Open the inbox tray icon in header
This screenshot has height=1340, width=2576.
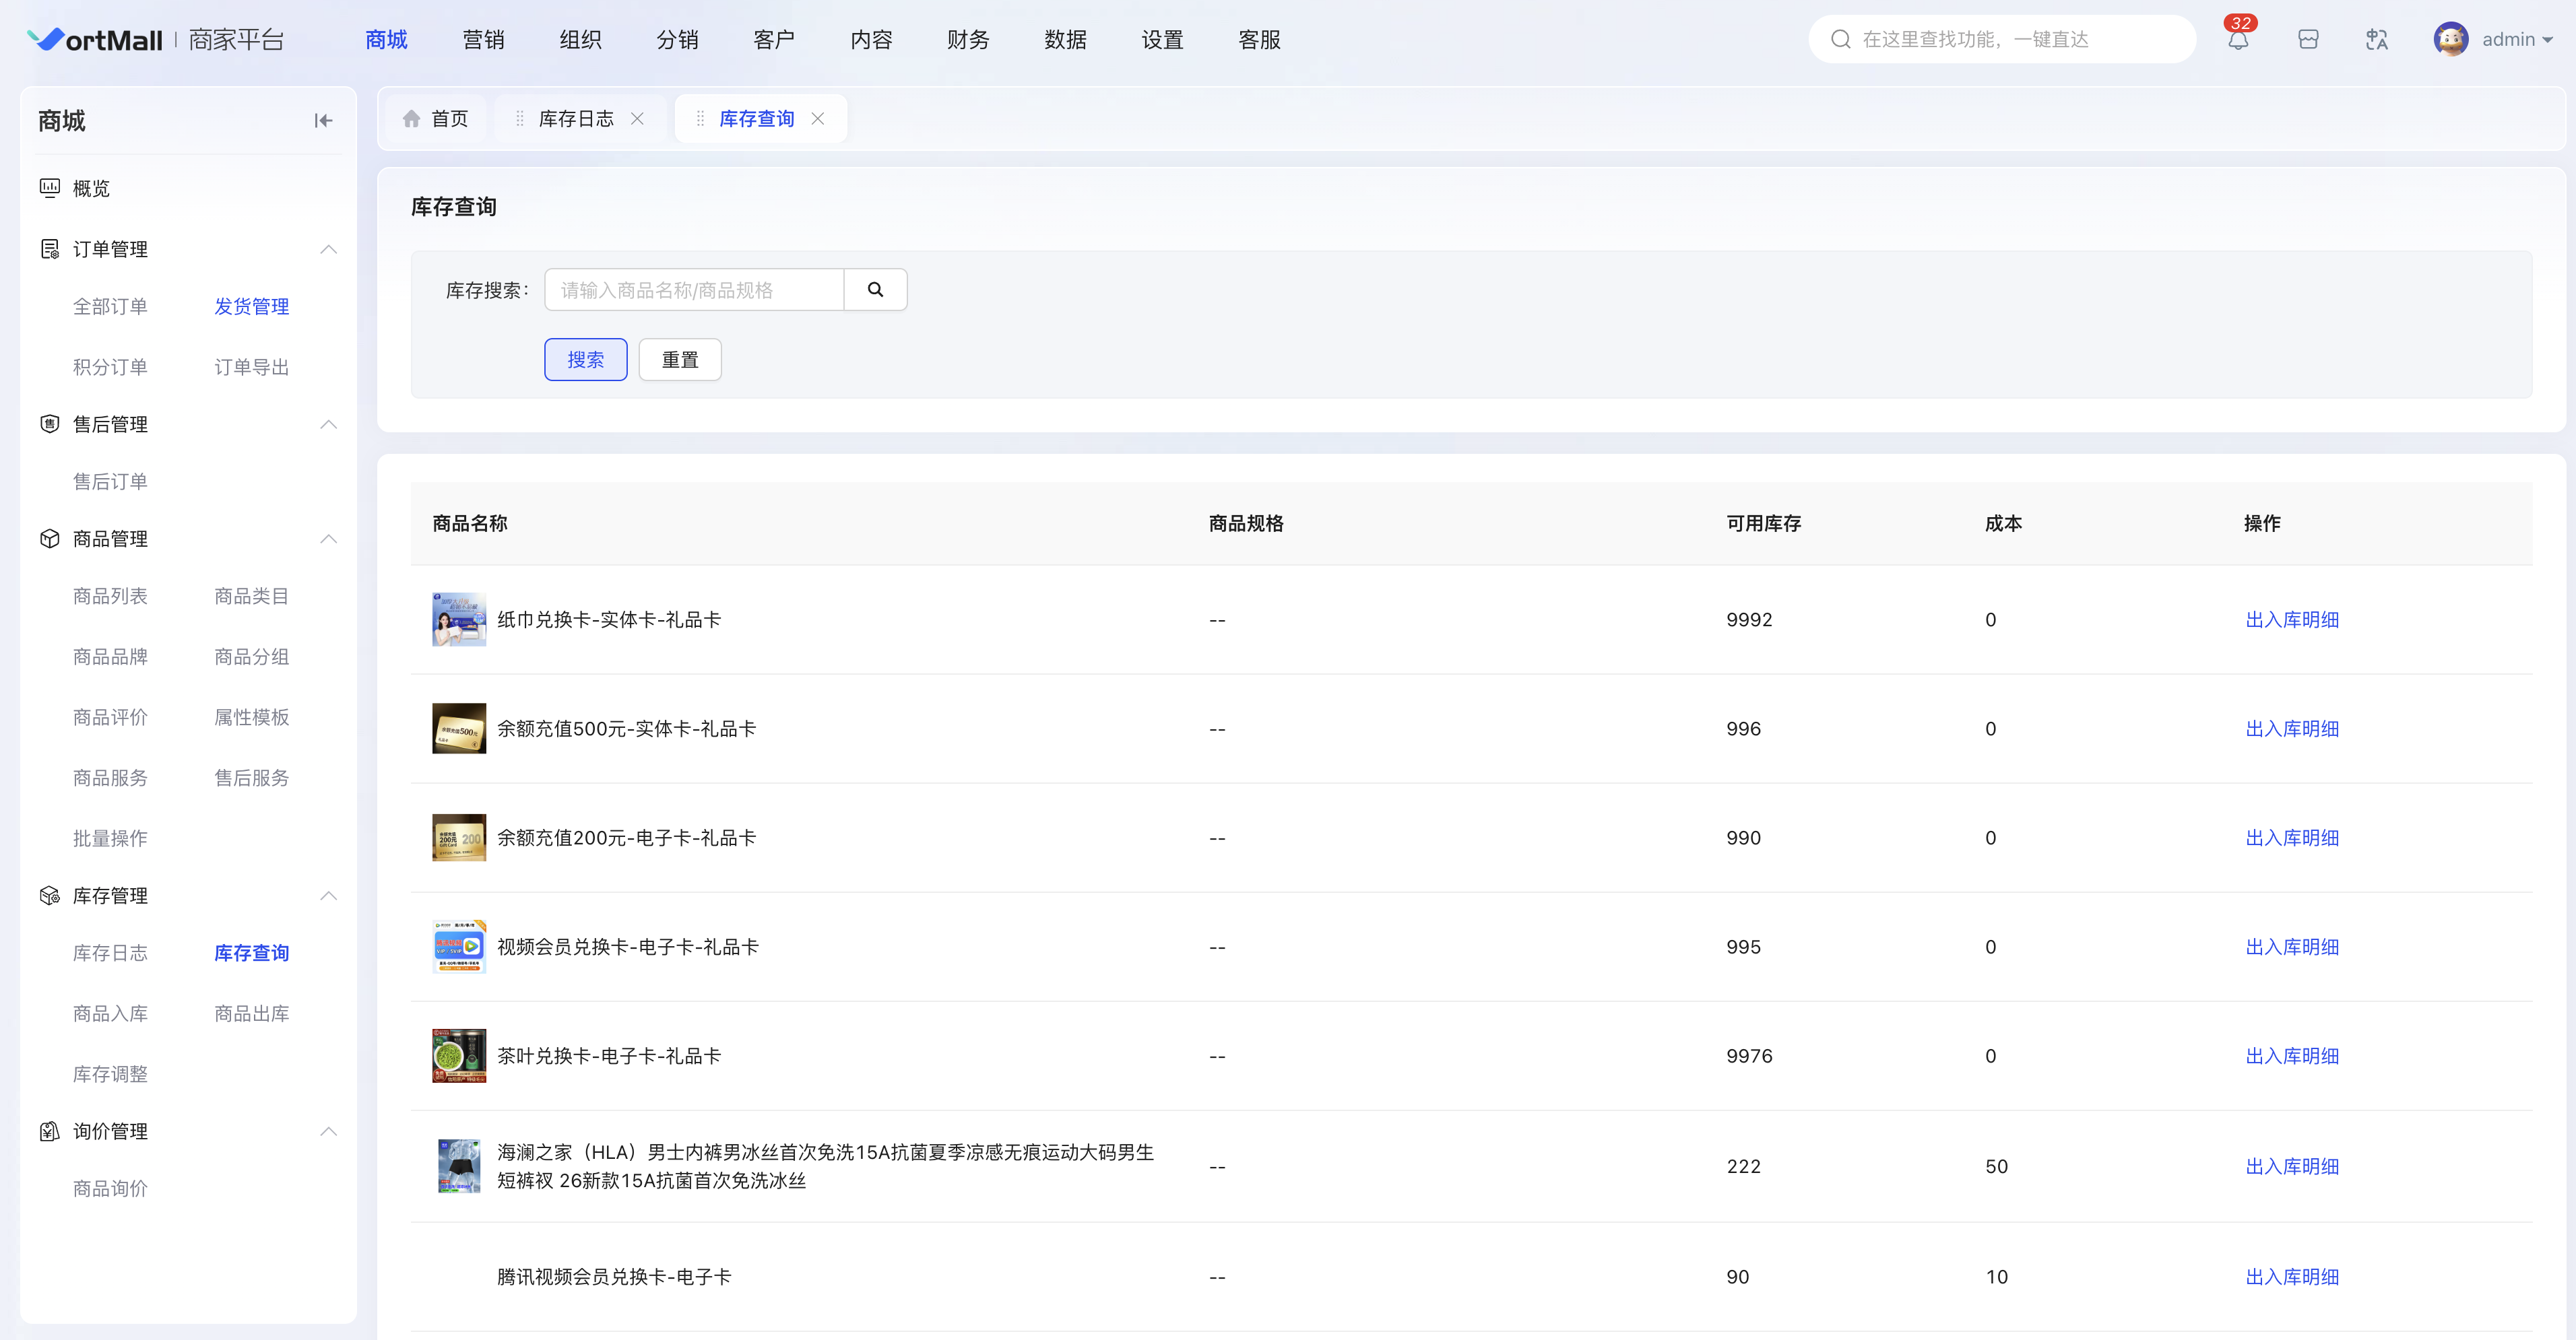(2308, 40)
